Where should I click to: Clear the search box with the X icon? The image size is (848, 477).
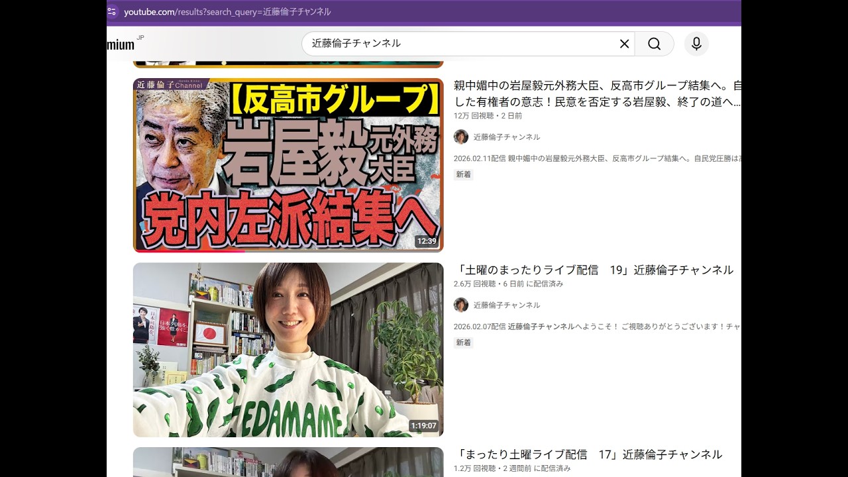pos(624,44)
